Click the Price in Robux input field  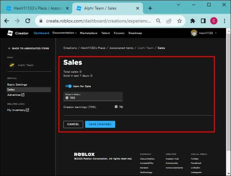click(x=93, y=97)
